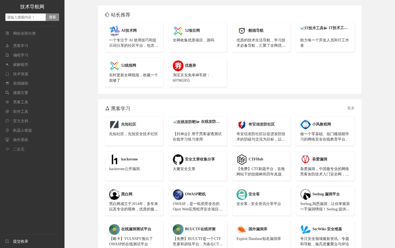Click the 安全客 green icon
395x248 pixels.
click(242, 195)
